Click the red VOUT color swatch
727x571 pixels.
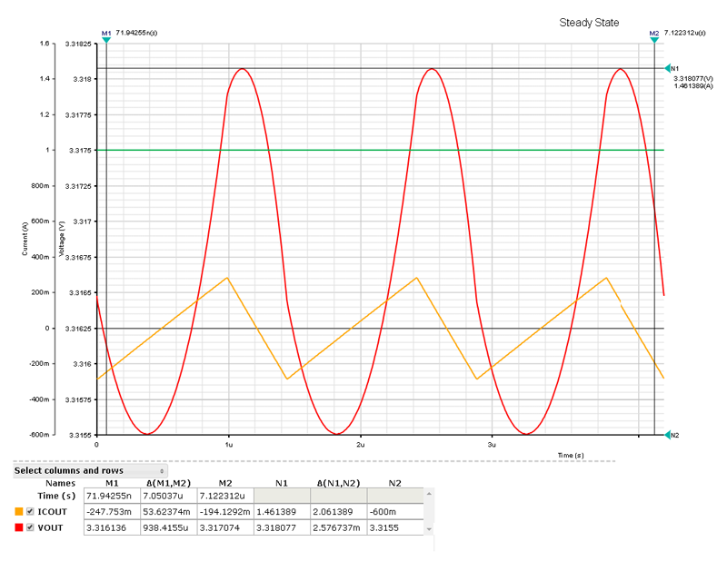coord(19,527)
